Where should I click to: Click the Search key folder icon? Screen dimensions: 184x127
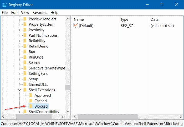[x=25, y=63]
